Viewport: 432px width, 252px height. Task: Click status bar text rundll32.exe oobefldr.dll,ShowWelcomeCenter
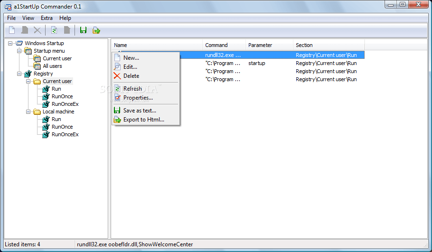tap(135, 244)
